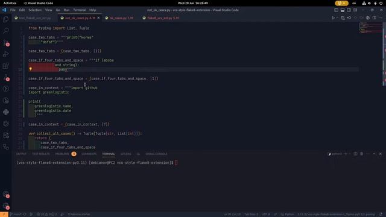Close the not_ok_cases.py tab
This screenshot has width=386, height=217.
pos(98,18)
